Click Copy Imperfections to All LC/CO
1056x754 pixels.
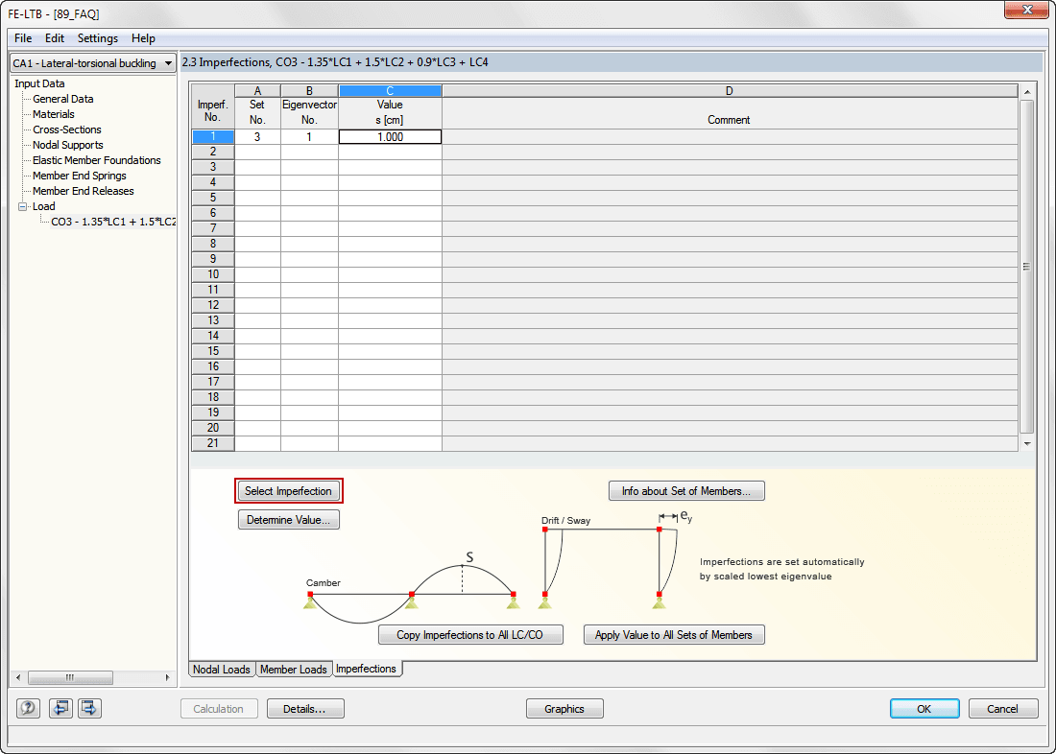pyautogui.click(x=470, y=635)
